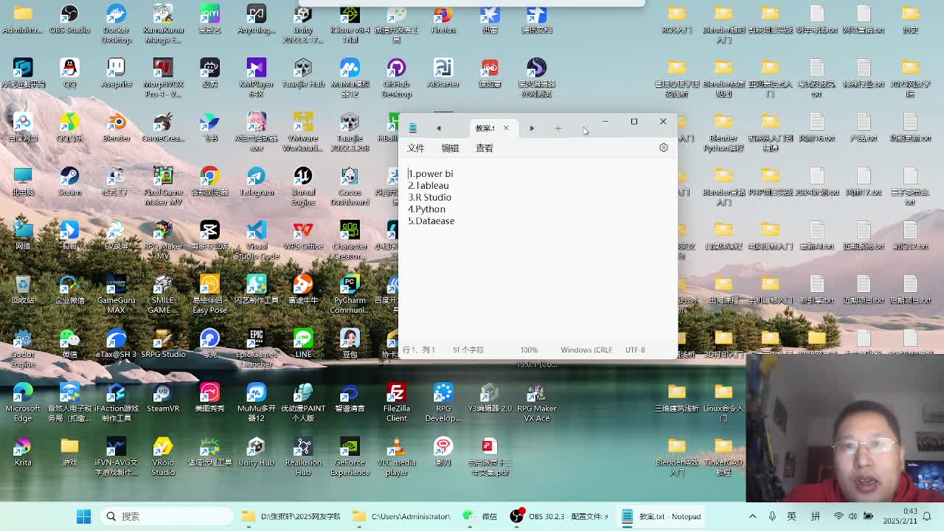Viewport: 944px width, 531px height.
Task: Open Aseprite desktop shortcut
Action: 116,73
